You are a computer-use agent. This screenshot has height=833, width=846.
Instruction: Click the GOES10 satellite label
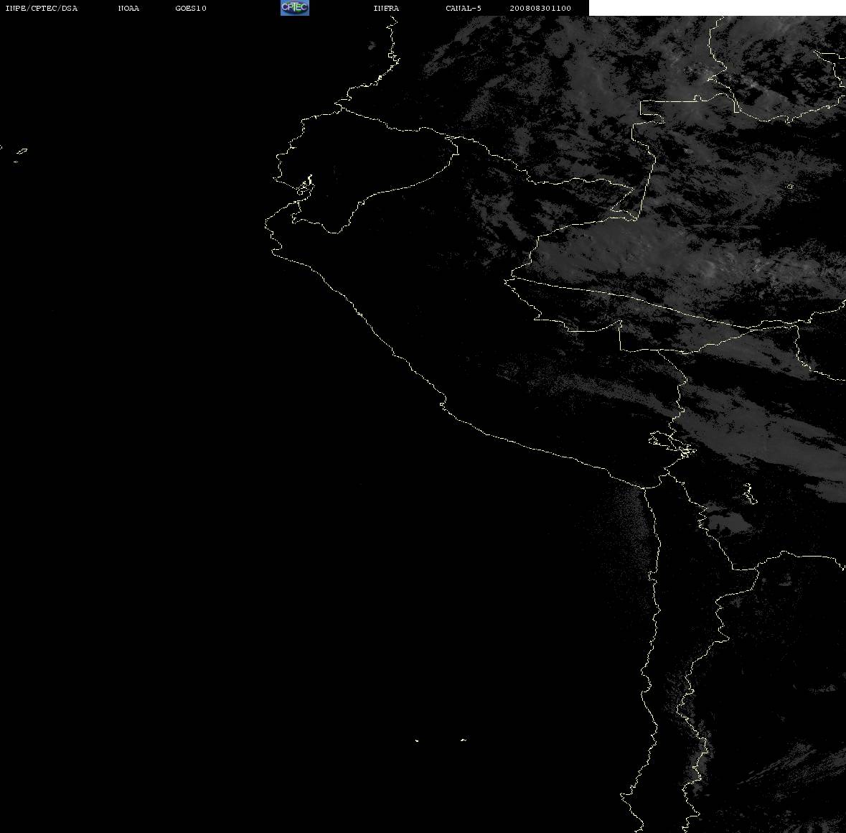tap(191, 8)
